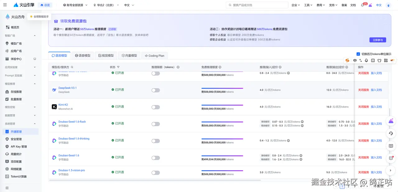Click the info icon beside 免费推理额度
Viewport: 398px width, 192px height.
[220, 67]
